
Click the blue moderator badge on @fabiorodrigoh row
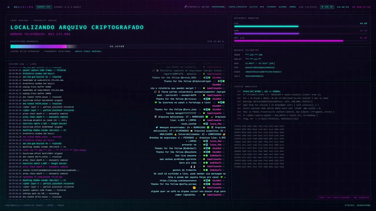tap(221, 81)
